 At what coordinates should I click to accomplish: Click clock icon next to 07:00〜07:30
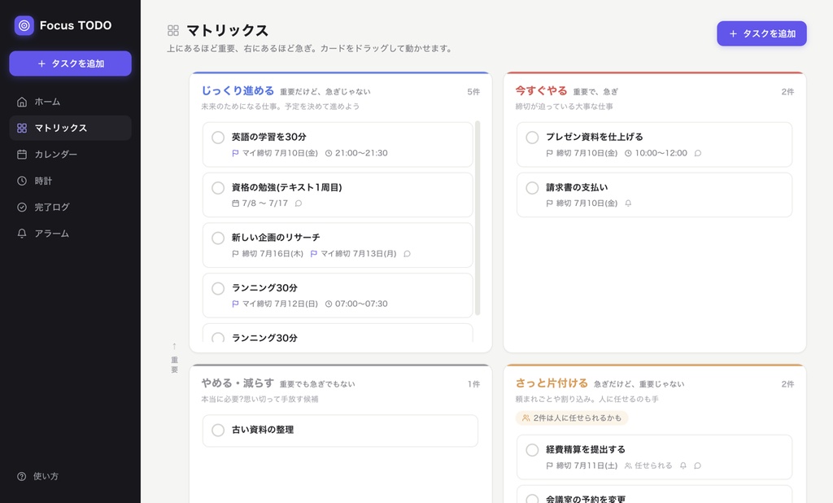coord(329,304)
